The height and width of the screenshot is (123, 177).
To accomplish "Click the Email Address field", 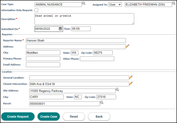I will (x=43, y=65).
